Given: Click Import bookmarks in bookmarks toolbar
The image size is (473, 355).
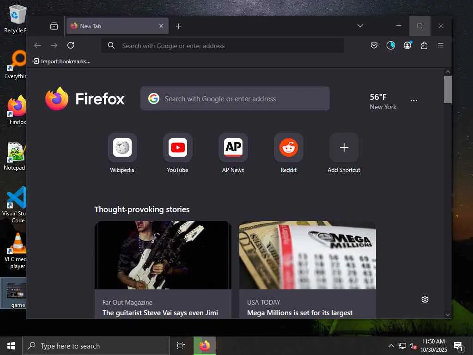Looking at the screenshot, I should [61, 61].
